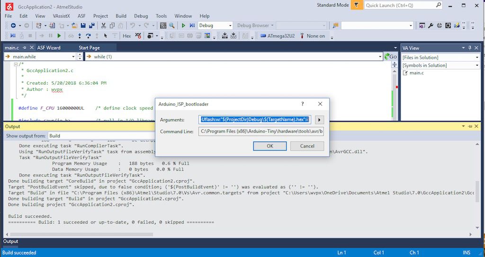485x257 pixels.
Task: Close the Arduino_ISP_bootloader dialog
Action: [320, 104]
